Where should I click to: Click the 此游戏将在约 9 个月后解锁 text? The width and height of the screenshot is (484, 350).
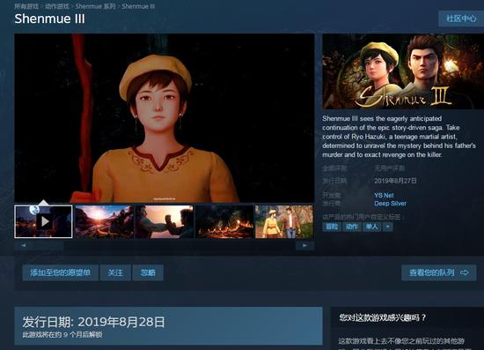point(62,334)
